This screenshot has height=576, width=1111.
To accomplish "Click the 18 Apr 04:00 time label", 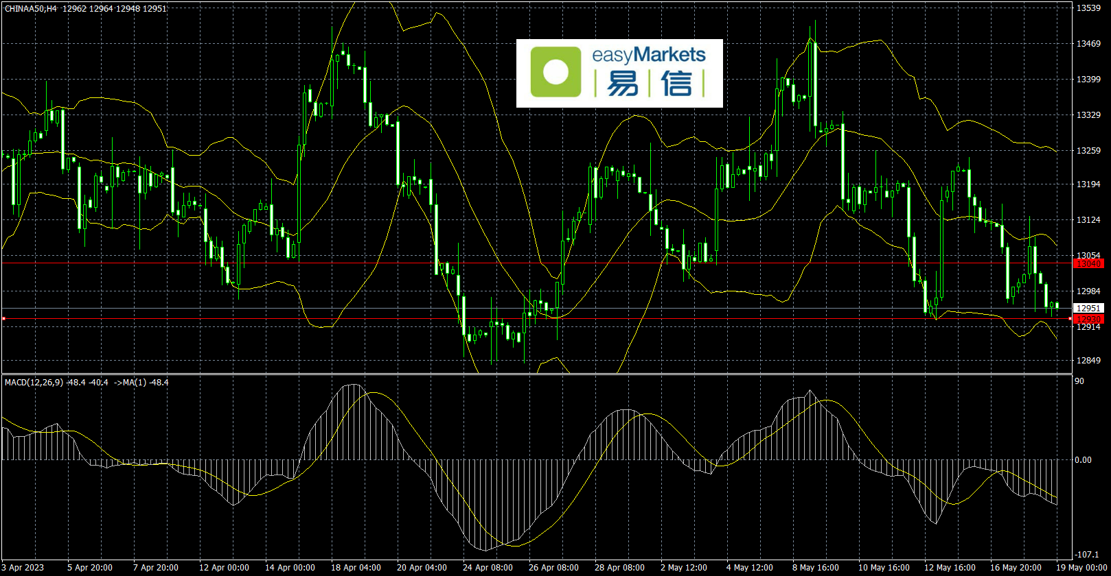I will 356,568.
